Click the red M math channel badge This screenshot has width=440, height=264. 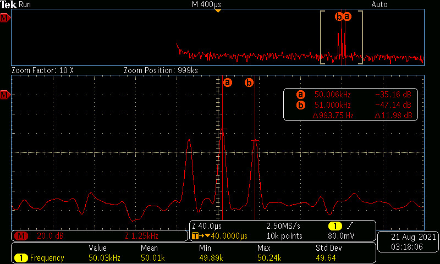tap(21, 236)
